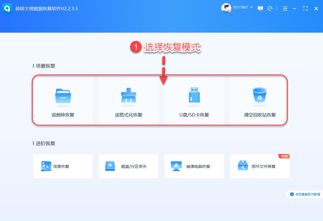This screenshot has height=221, width=323.
Task: Click the app logo in the top-left corner
Action: (x=7, y=8)
